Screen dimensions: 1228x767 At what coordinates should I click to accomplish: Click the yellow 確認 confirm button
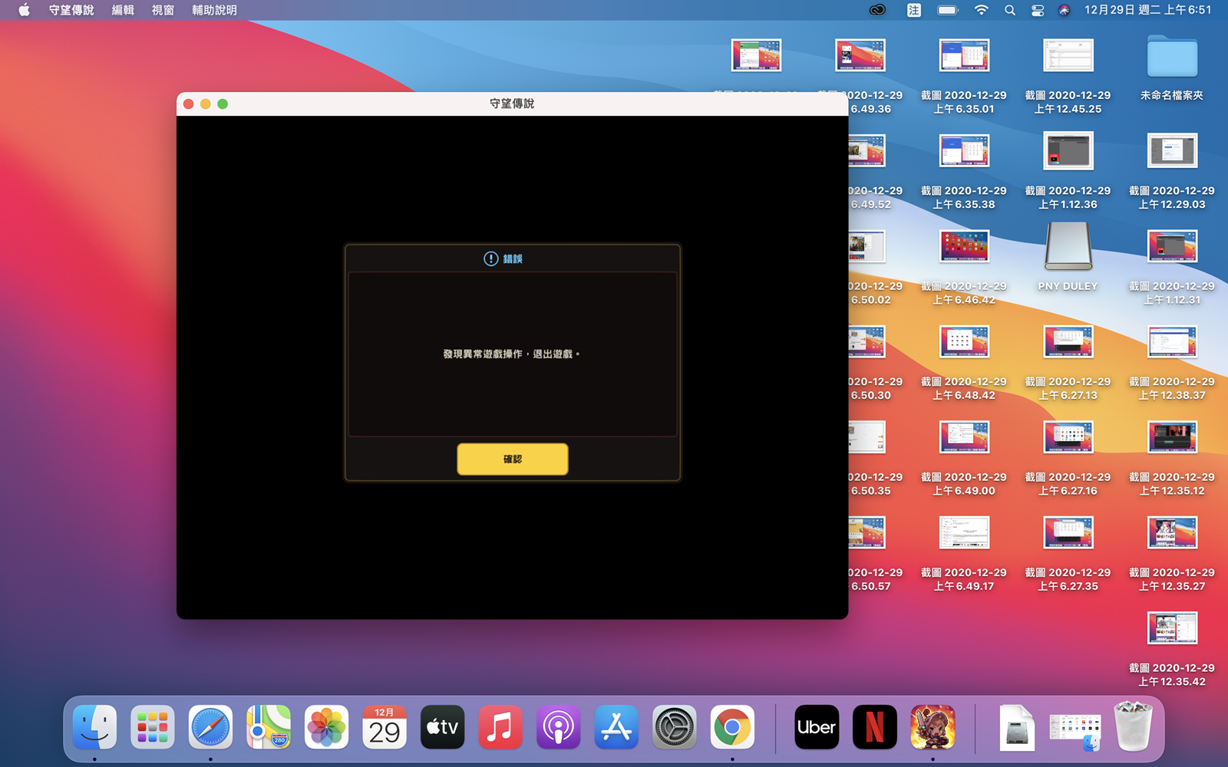coord(512,459)
